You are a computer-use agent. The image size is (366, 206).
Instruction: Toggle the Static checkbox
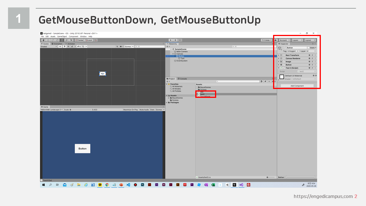pos(309,48)
